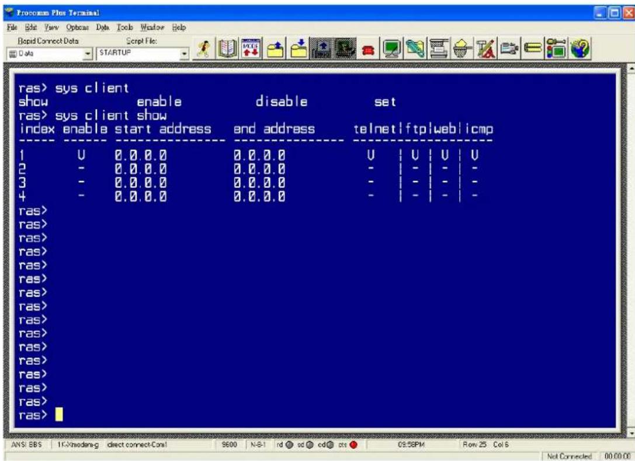Click the video camera recorder icon
This screenshot has width=635, height=461.
pos(509,48)
